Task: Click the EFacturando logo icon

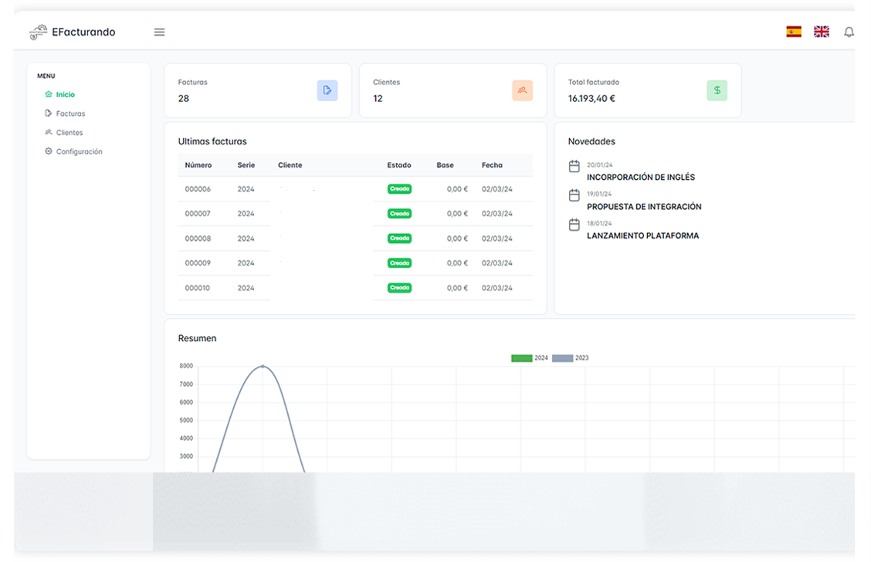Action: coord(38,32)
